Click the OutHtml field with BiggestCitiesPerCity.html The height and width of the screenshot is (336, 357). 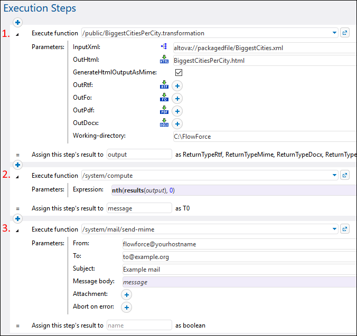[x=264, y=60]
